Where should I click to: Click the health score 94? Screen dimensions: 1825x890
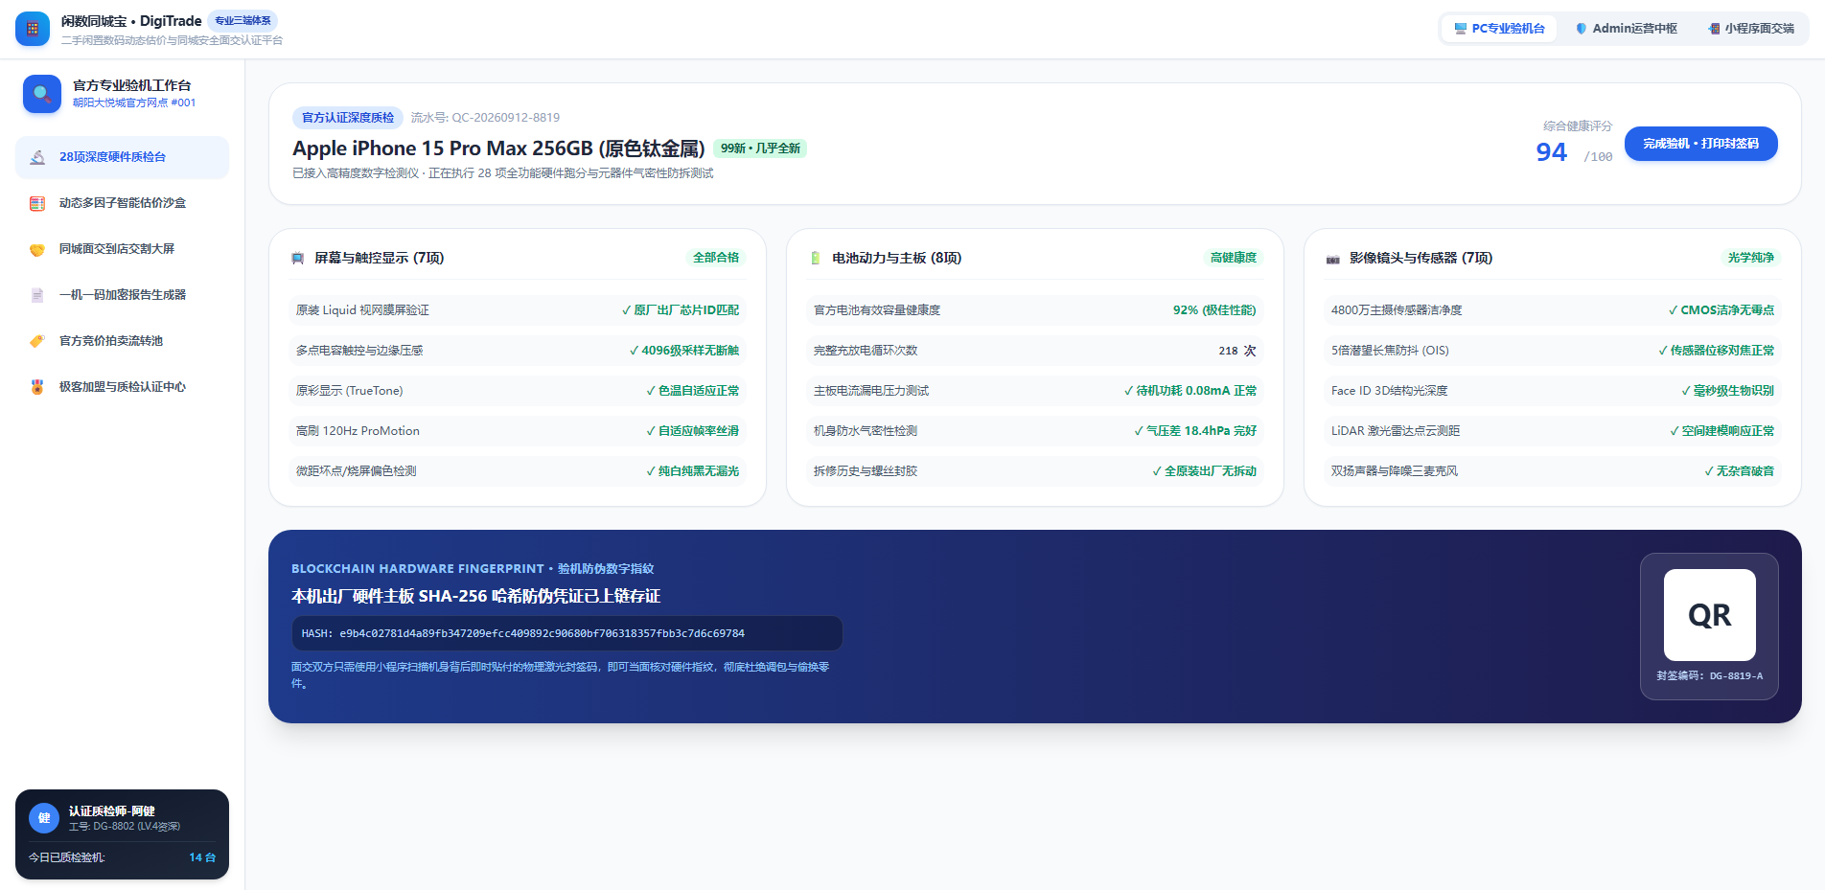click(1551, 152)
